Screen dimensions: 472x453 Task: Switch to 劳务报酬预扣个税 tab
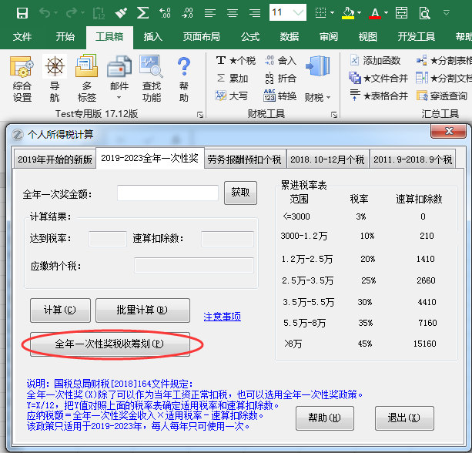click(x=245, y=159)
